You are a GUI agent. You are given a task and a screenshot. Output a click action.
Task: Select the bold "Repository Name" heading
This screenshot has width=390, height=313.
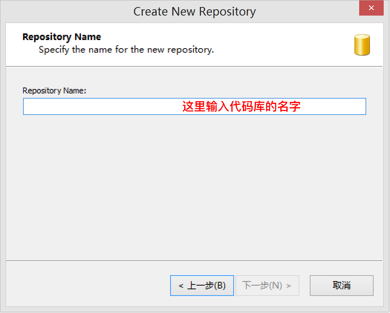coord(62,37)
